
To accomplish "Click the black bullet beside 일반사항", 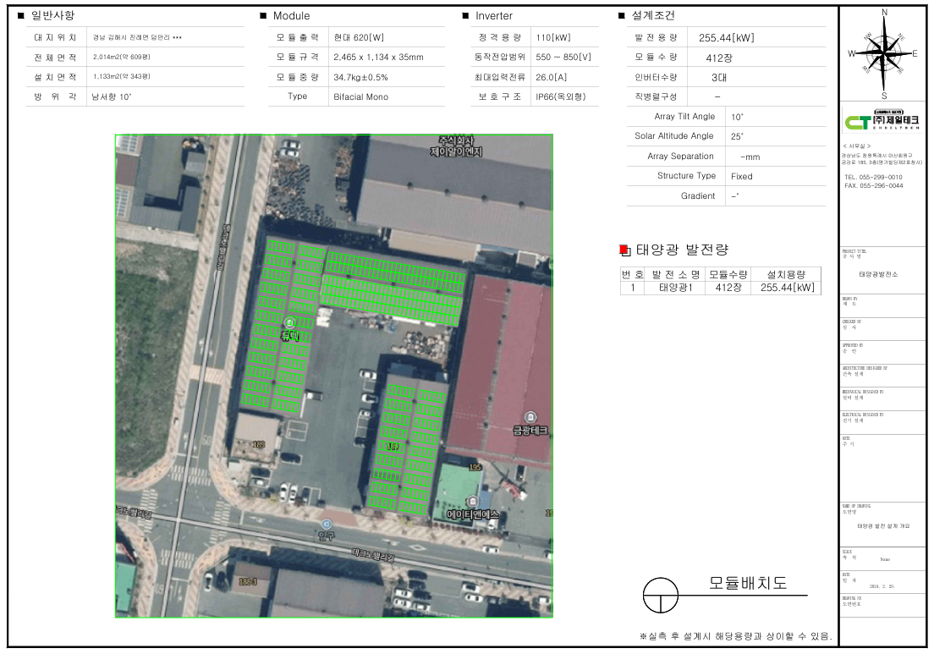I will click(x=20, y=15).
